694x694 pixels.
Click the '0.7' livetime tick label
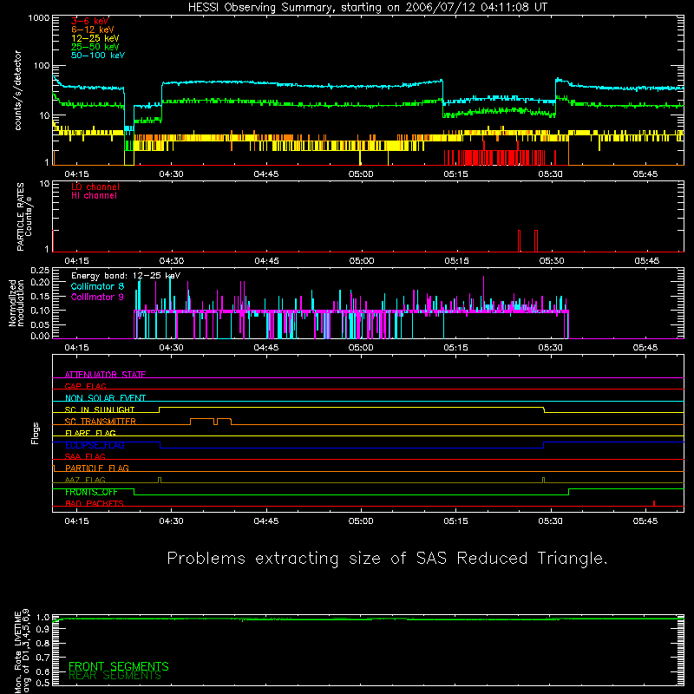point(43,658)
